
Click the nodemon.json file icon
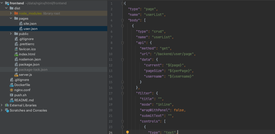[16, 59]
